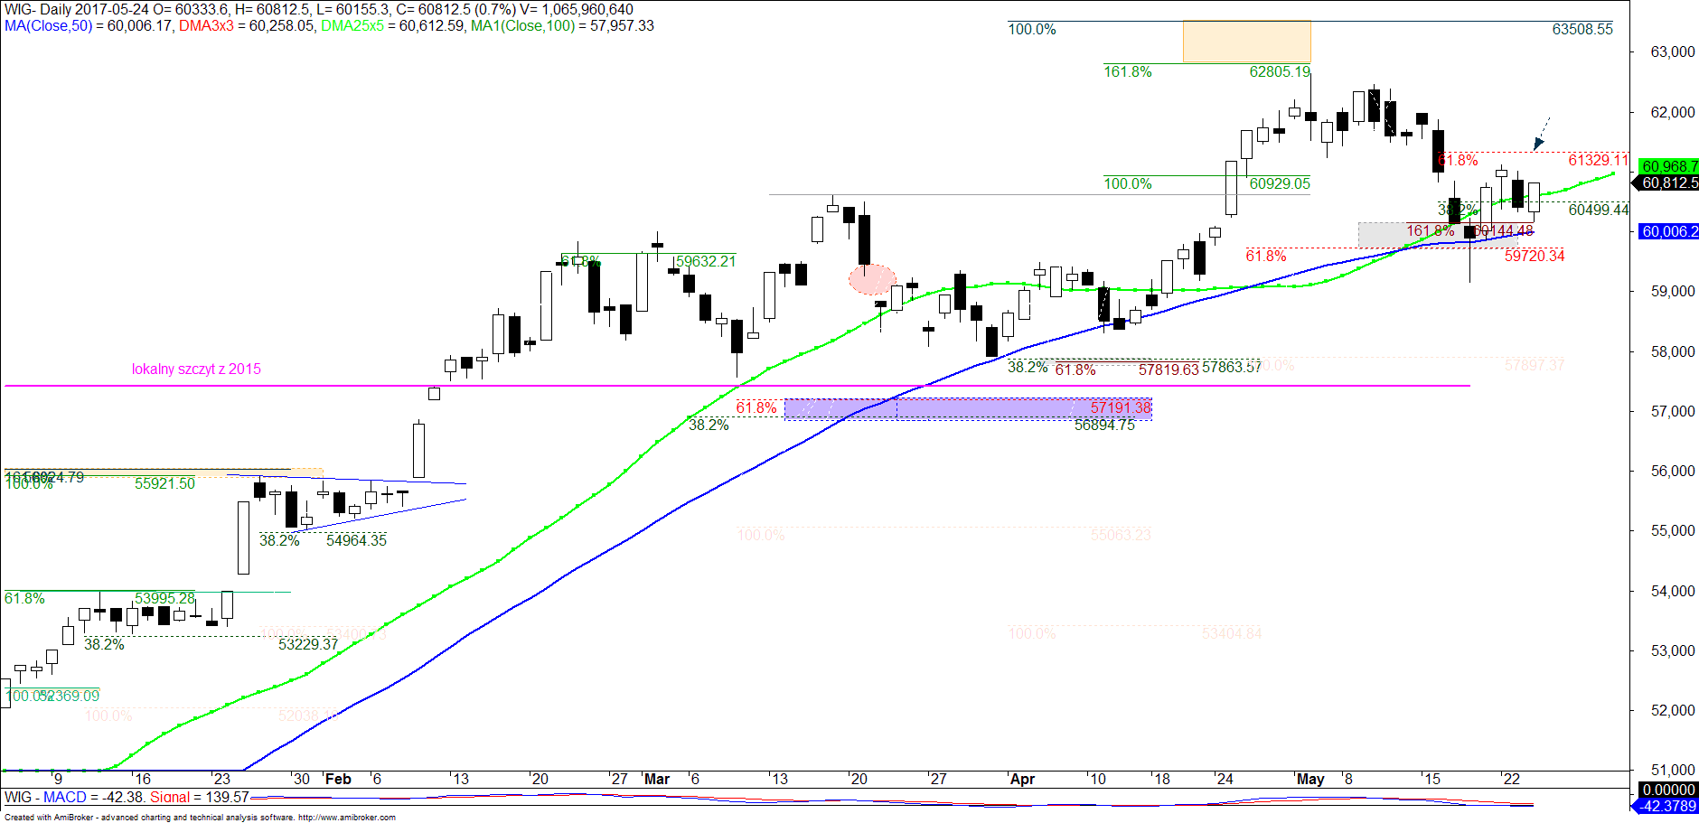
Task: Click the blue -42.3789 MACD value tag
Action: point(1668,806)
